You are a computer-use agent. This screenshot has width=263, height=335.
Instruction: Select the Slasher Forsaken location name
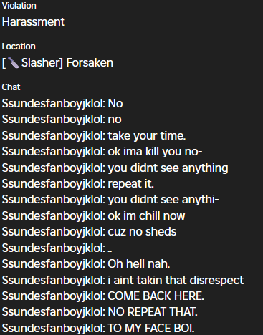[x=57, y=63]
